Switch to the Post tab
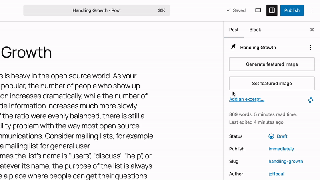320x180 pixels. tap(234, 30)
